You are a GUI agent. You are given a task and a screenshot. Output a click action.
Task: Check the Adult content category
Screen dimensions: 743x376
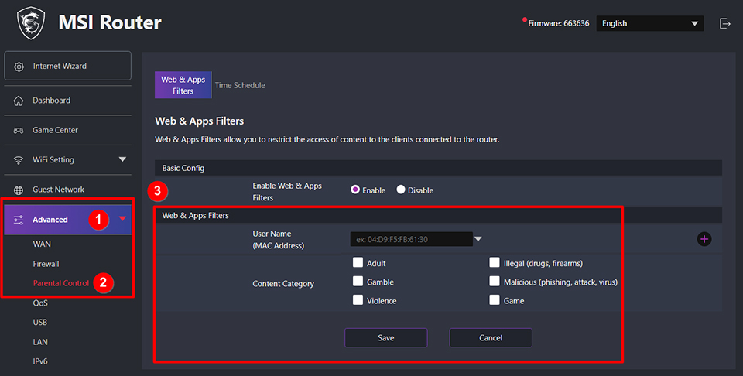[x=358, y=262]
